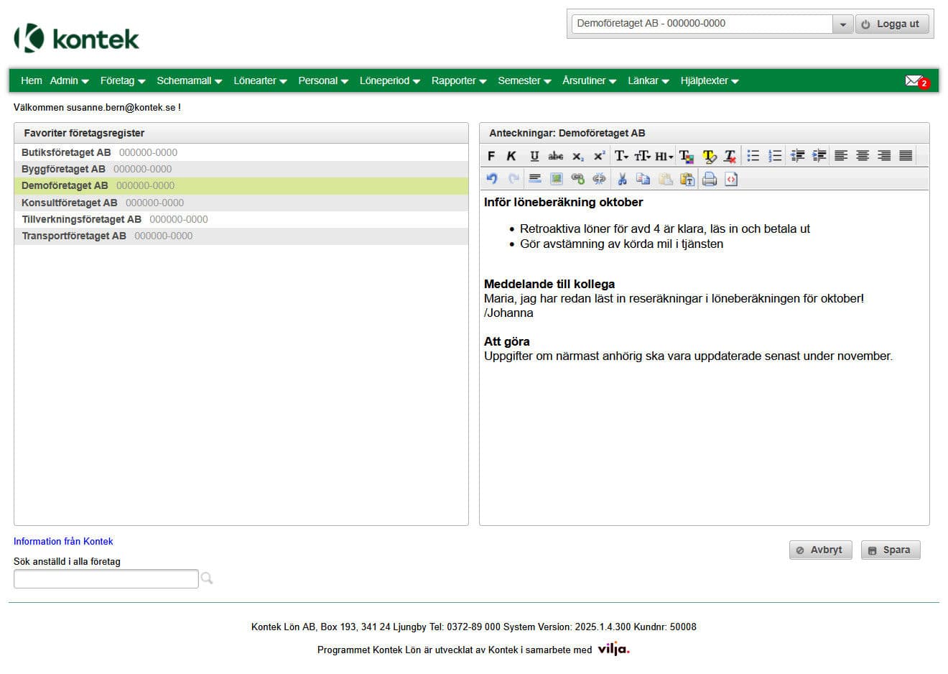Viewport: 948px width, 674px height.
Task: Redo the last undone edit
Action: (513, 179)
